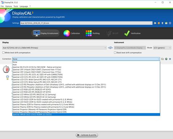The height and width of the screenshot is (139, 173).
Task: Select Spectral: WRGB OLED highlighted option
Action: [x=86, y=115]
